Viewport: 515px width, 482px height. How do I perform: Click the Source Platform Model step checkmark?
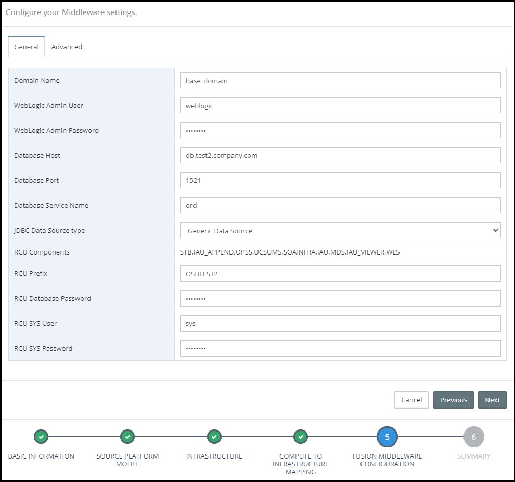click(127, 437)
